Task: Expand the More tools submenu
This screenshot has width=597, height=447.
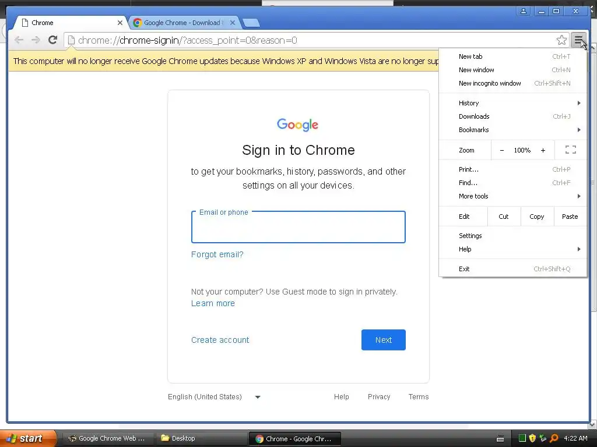Action: [512, 196]
